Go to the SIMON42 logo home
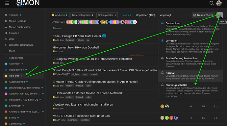227x126 pixels. click(28, 3)
